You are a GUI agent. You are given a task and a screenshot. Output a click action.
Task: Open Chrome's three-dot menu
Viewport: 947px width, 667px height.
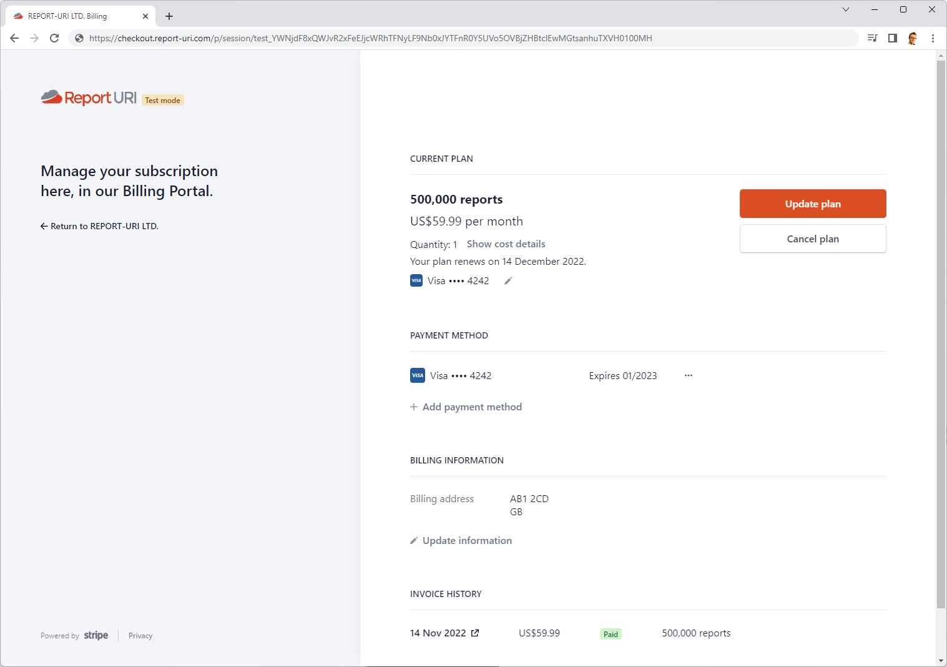click(933, 38)
